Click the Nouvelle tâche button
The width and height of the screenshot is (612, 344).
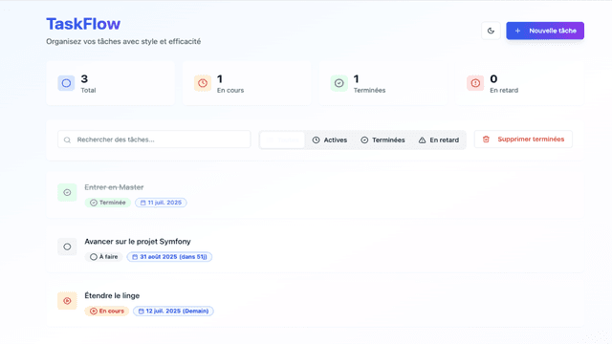pyautogui.click(x=545, y=31)
